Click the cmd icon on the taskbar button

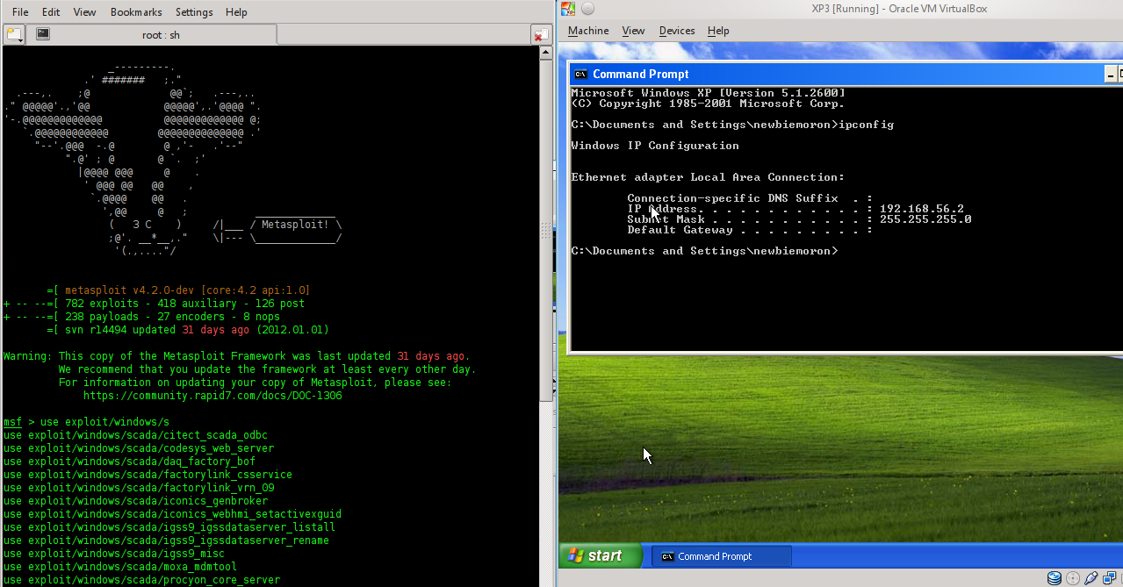tap(667, 556)
